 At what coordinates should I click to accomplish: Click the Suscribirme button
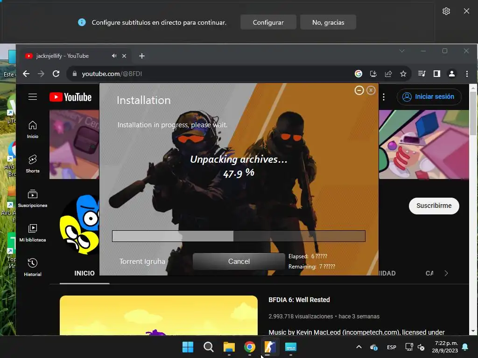[x=434, y=206]
